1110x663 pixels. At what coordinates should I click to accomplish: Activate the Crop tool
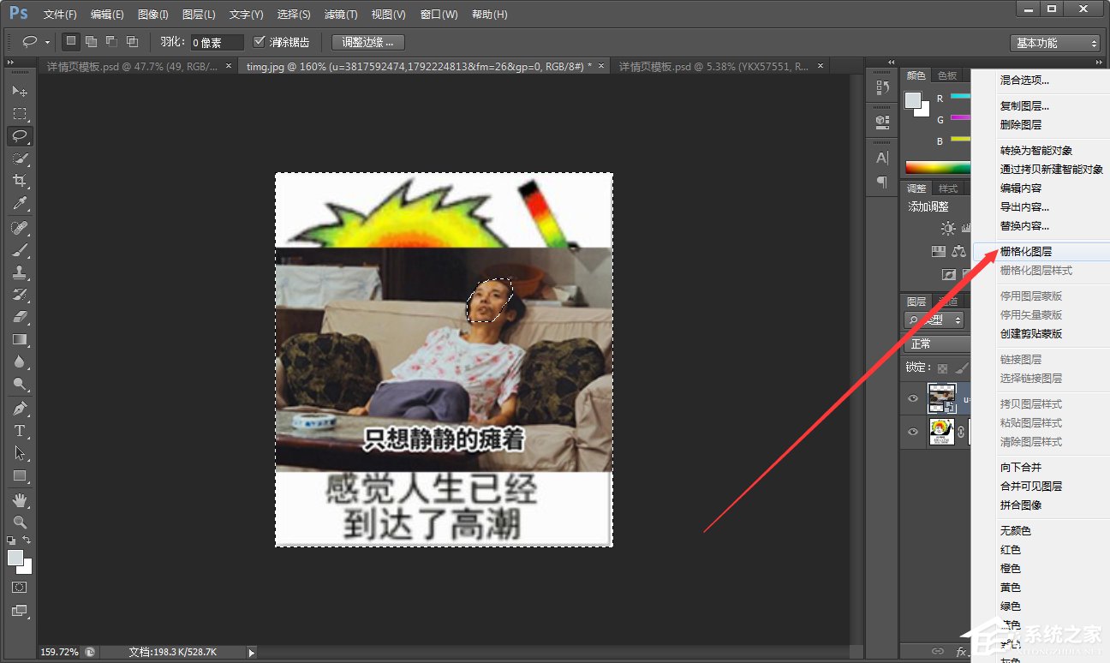tap(19, 181)
